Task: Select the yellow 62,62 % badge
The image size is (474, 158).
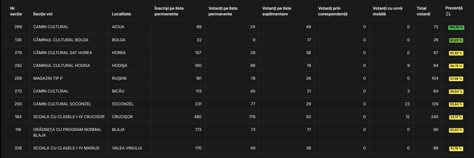Action: 456,53
